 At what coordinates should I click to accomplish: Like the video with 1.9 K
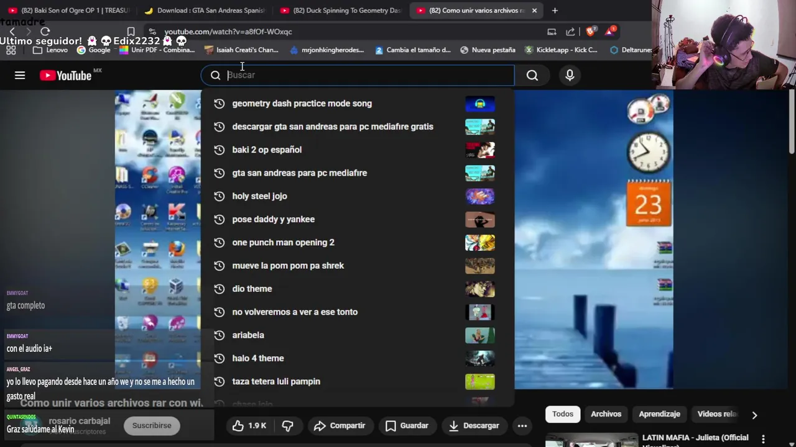tap(249, 425)
